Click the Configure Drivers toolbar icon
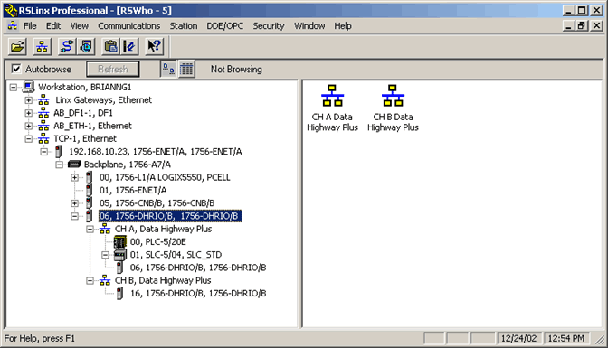 (x=67, y=46)
